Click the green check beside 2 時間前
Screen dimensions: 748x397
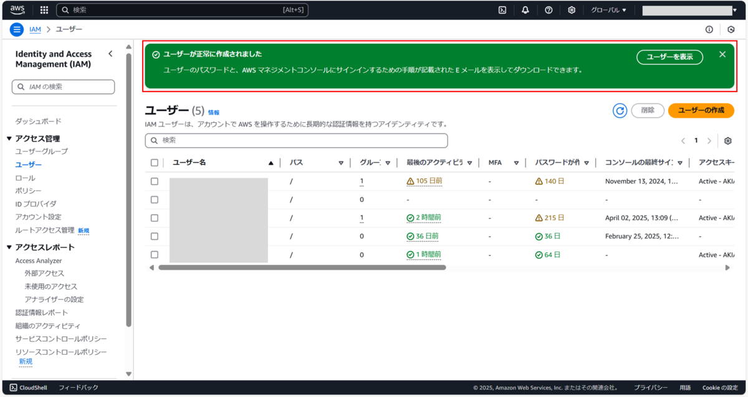pos(410,218)
